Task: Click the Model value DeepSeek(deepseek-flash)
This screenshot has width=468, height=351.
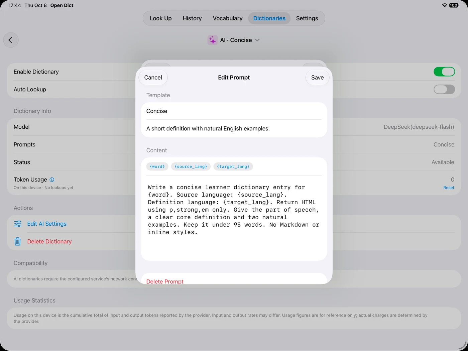Action: [x=419, y=127]
